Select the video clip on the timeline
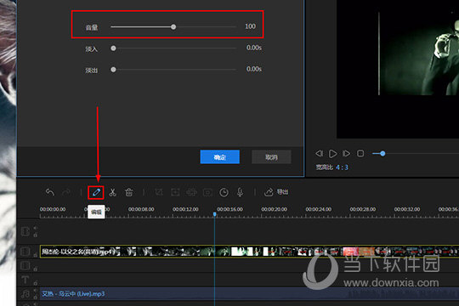 tap(249, 252)
